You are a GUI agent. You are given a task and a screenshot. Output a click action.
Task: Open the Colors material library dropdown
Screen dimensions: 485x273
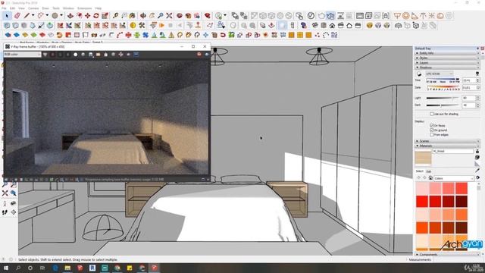coord(453,178)
